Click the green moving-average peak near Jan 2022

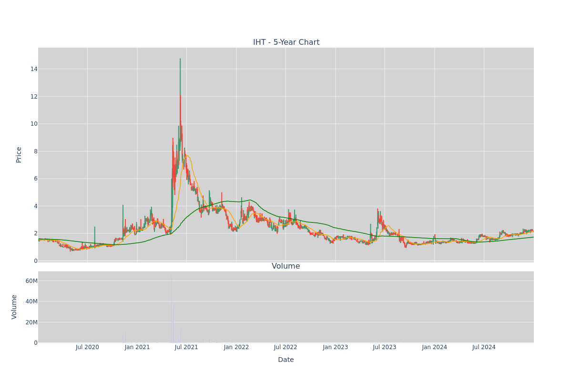250,200
